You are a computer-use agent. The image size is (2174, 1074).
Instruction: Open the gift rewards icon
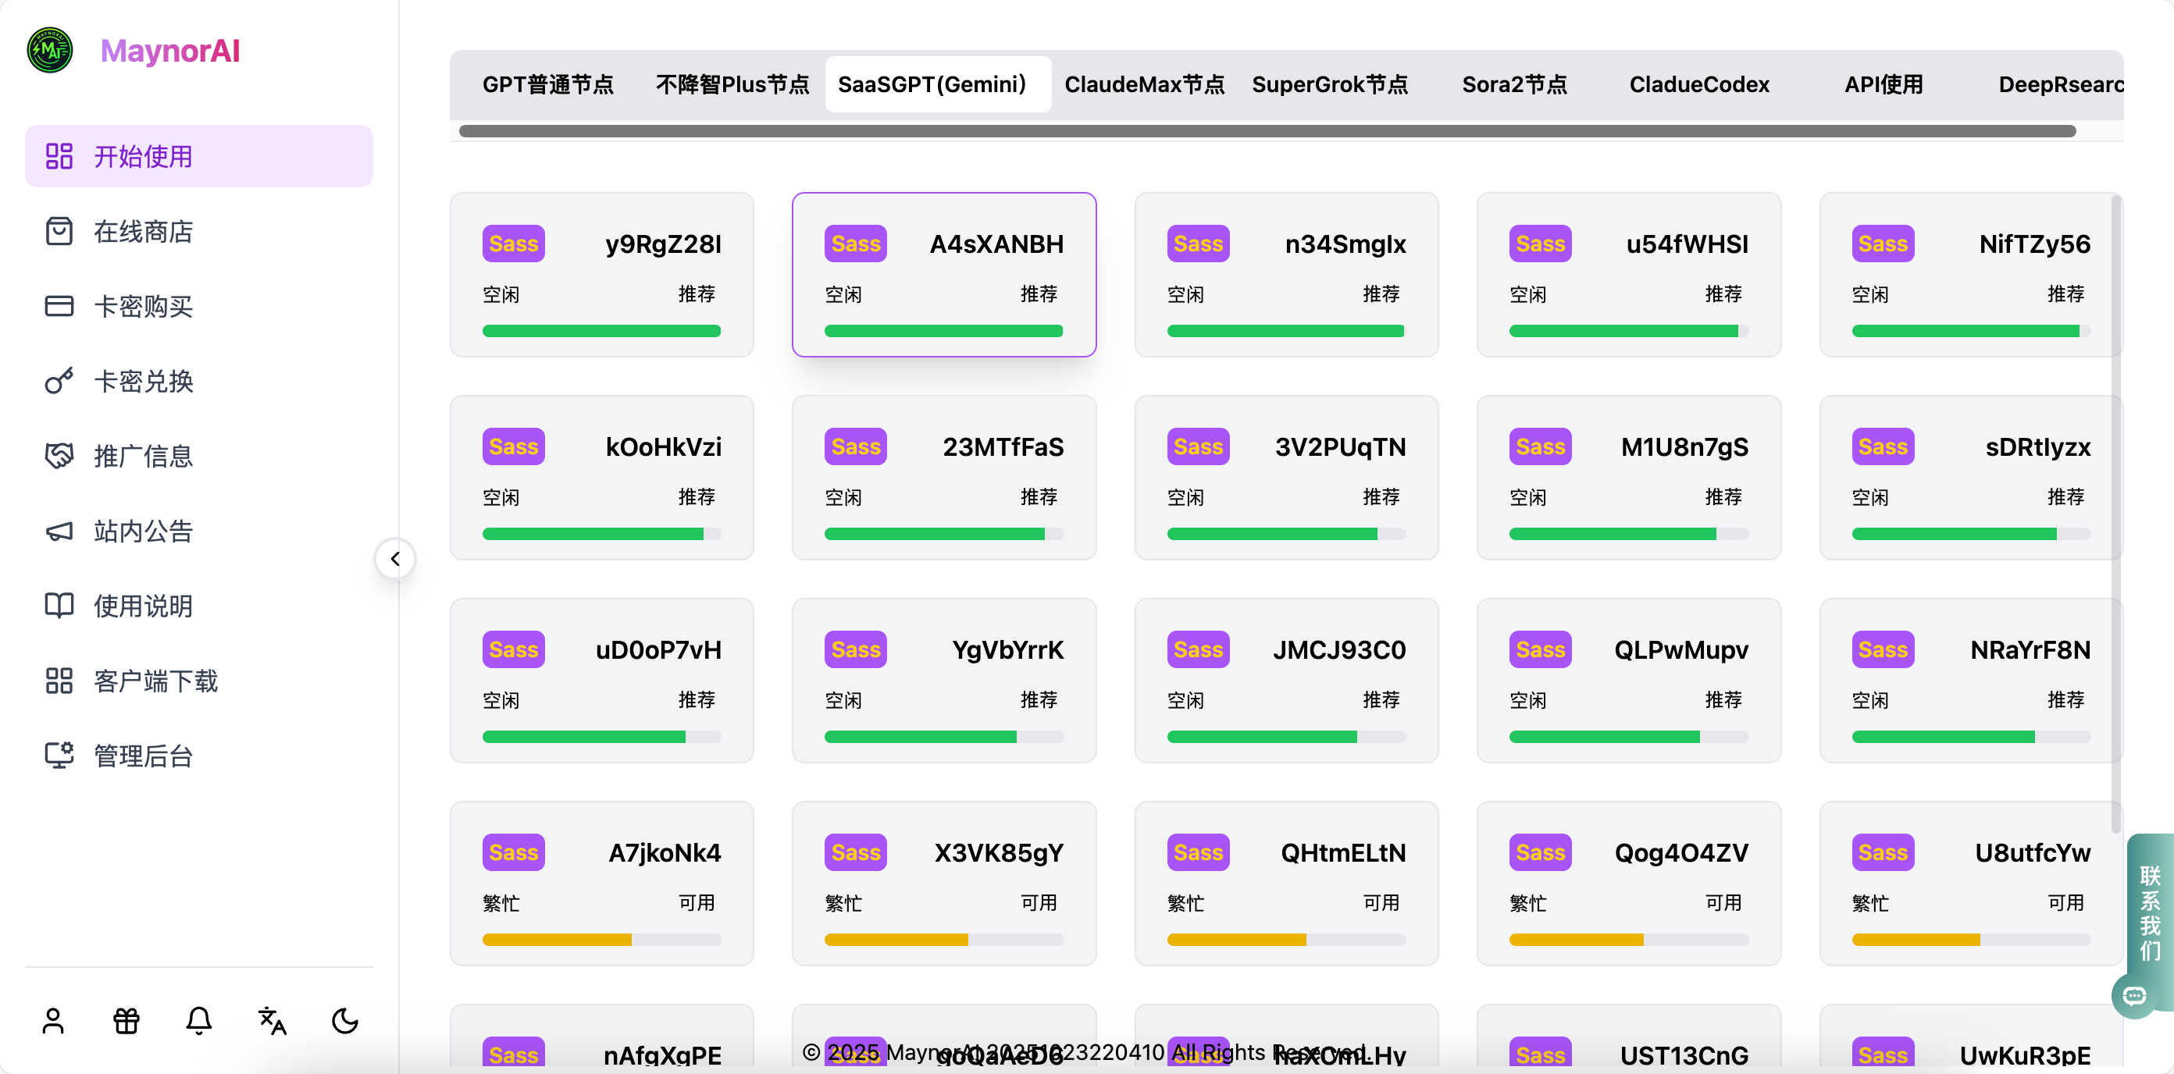(127, 1021)
